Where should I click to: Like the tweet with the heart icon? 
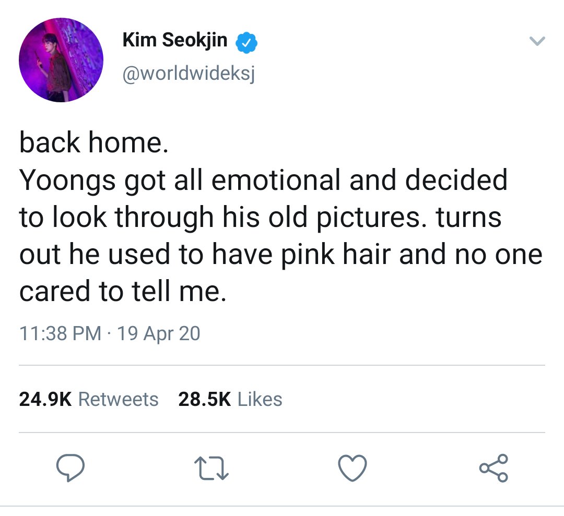352,468
